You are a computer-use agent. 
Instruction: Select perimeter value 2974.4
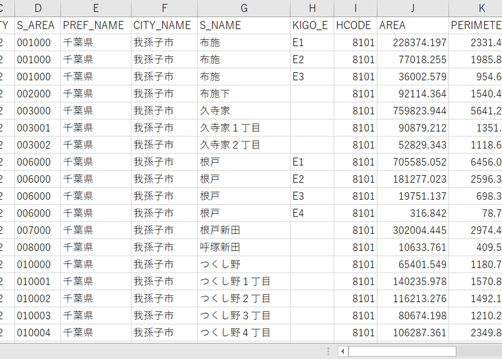[x=475, y=230]
